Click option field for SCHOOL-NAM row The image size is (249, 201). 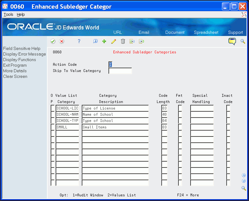coord(53,114)
